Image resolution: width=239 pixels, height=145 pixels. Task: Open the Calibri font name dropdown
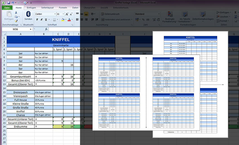point(45,14)
